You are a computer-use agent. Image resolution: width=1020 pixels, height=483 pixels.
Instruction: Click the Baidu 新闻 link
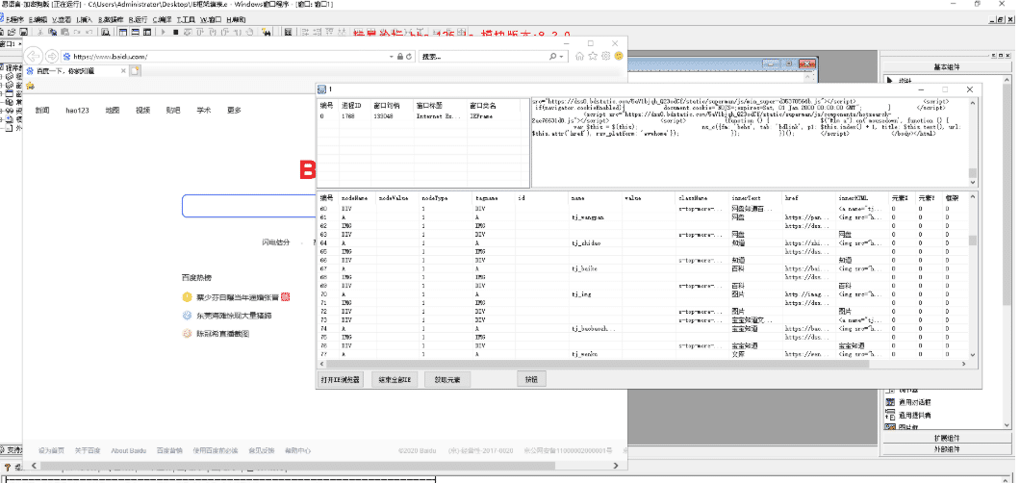[x=42, y=111]
